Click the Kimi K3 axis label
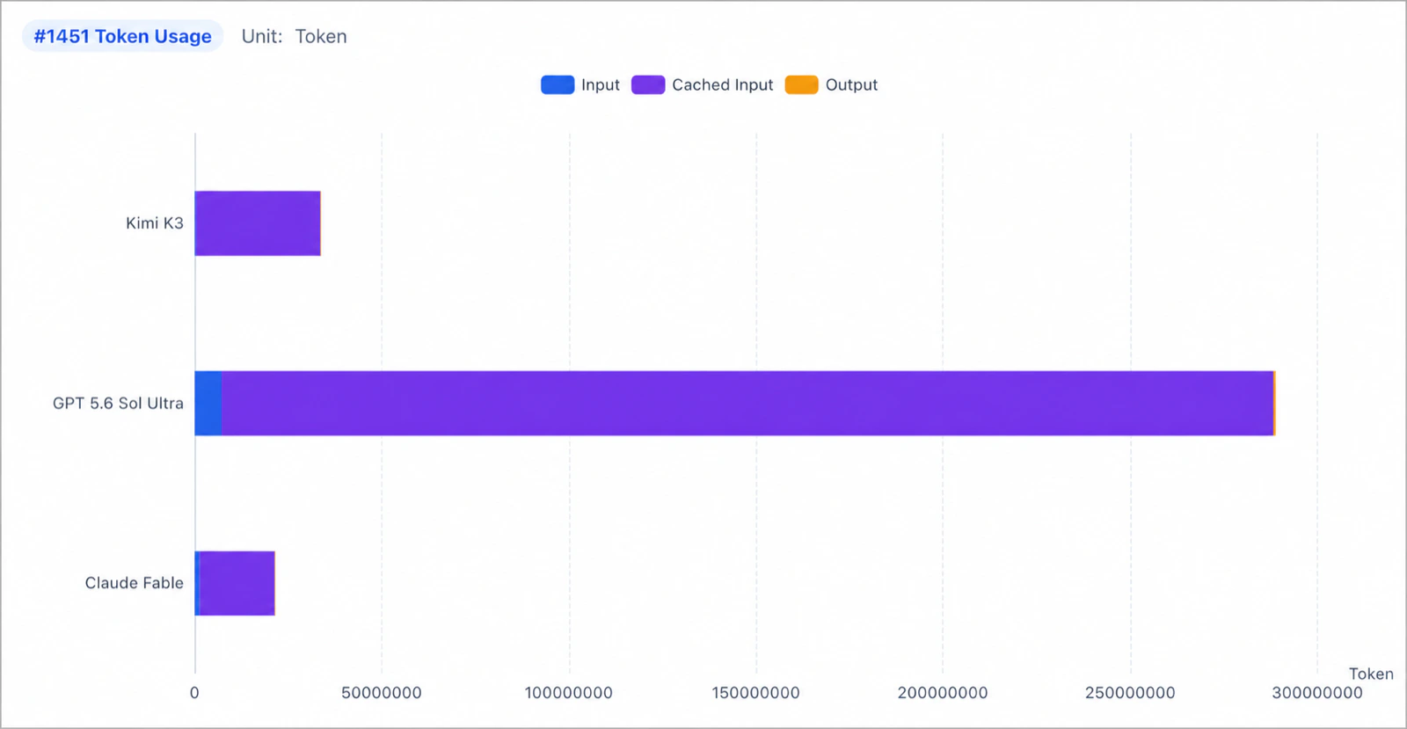Image resolution: width=1407 pixels, height=729 pixels. [155, 223]
